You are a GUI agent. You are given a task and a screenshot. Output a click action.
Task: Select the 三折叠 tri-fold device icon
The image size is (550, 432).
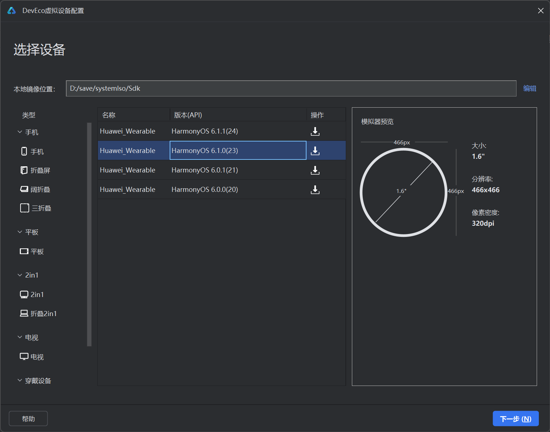point(24,208)
